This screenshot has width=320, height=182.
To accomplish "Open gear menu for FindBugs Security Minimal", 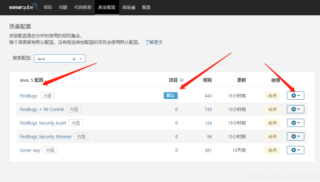I will (295, 136).
